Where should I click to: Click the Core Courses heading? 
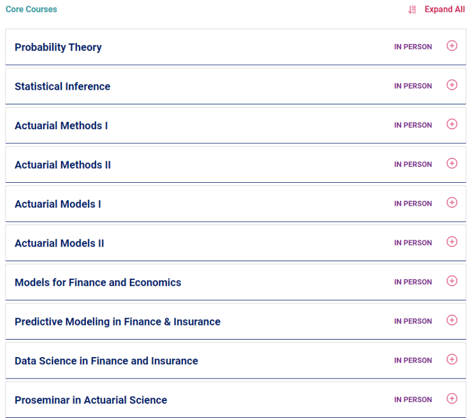(x=31, y=10)
